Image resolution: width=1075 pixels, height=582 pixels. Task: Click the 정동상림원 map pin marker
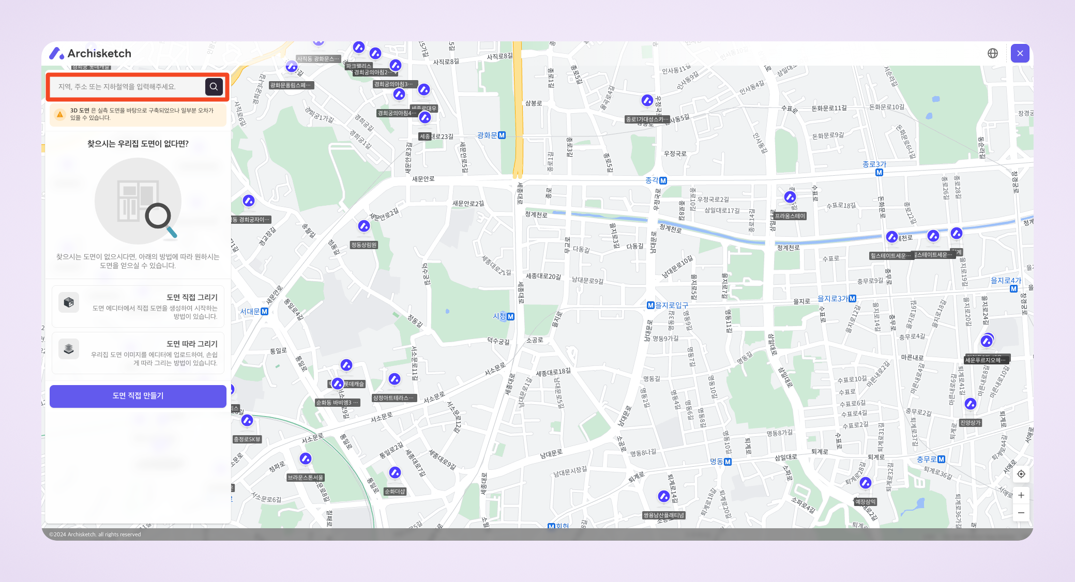(x=364, y=226)
